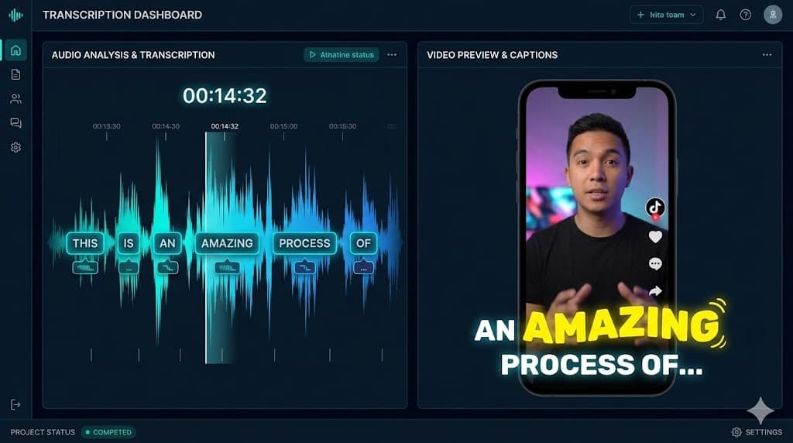Click the help question mark icon
793x443 pixels.
click(x=745, y=15)
